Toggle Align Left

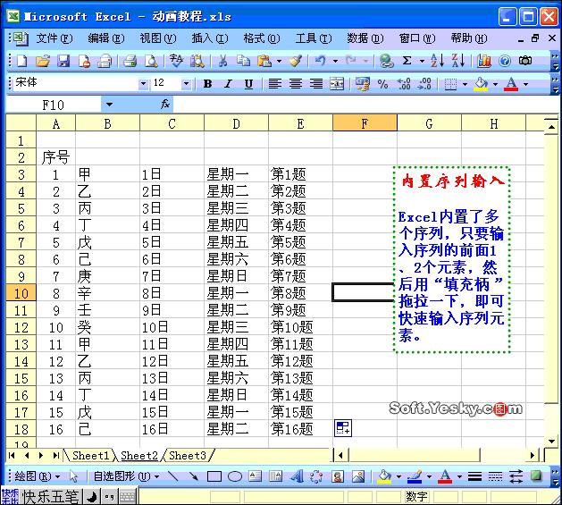pos(274,84)
